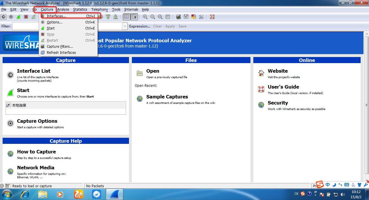Open the Internals menu
Screen dimensions: 369x200
tap(131, 10)
